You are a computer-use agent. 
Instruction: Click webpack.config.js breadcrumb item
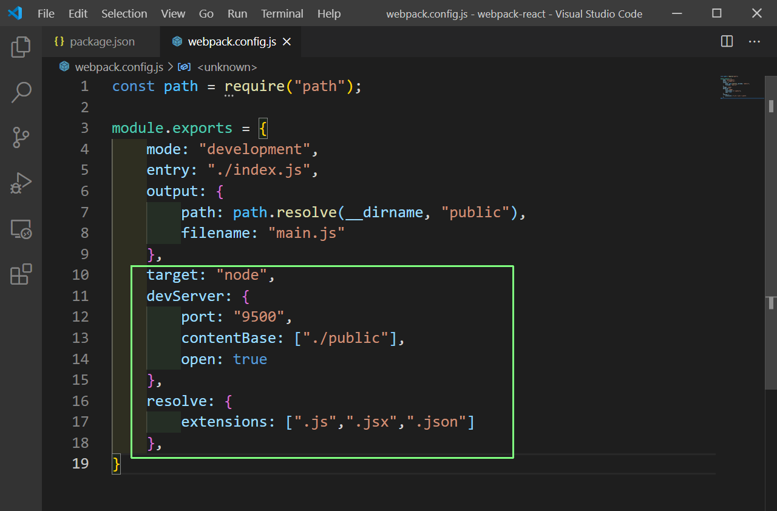tap(119, 67)
